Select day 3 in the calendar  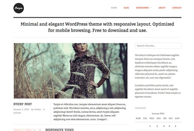click(x=164, y=126)
